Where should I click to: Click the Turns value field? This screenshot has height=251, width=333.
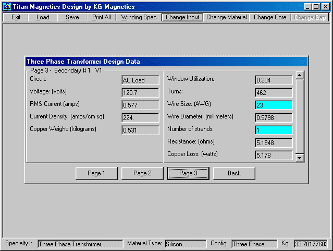tap(273, 92)
